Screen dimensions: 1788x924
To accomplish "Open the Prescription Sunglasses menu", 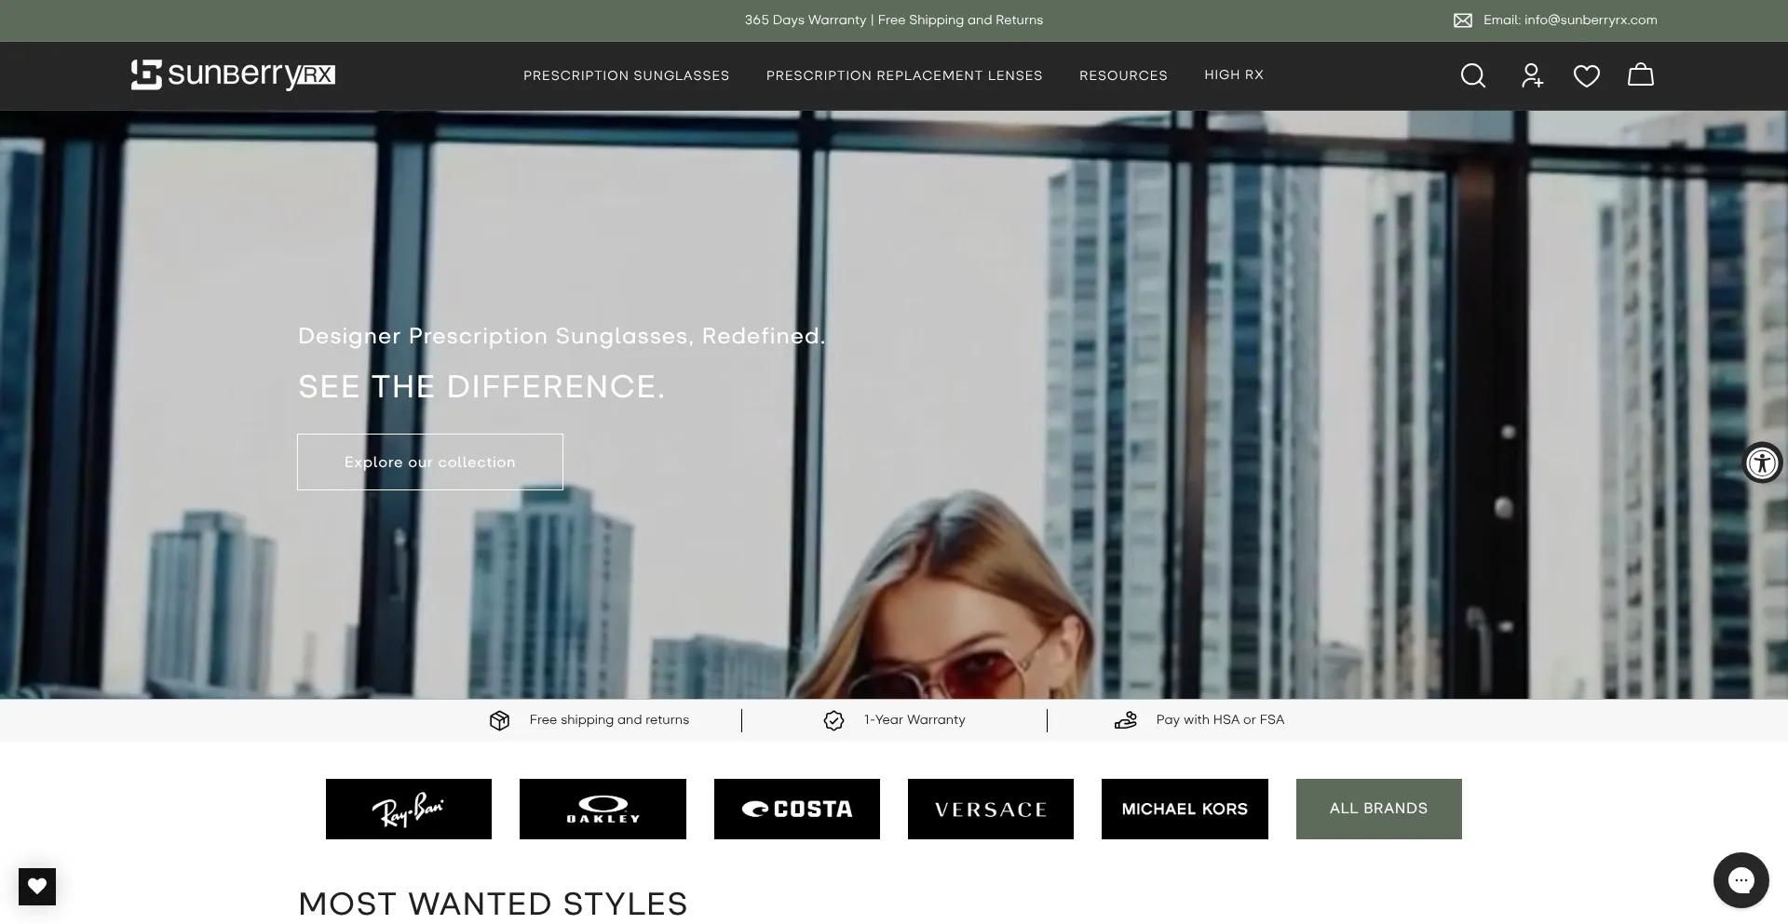I will [626, 75].
